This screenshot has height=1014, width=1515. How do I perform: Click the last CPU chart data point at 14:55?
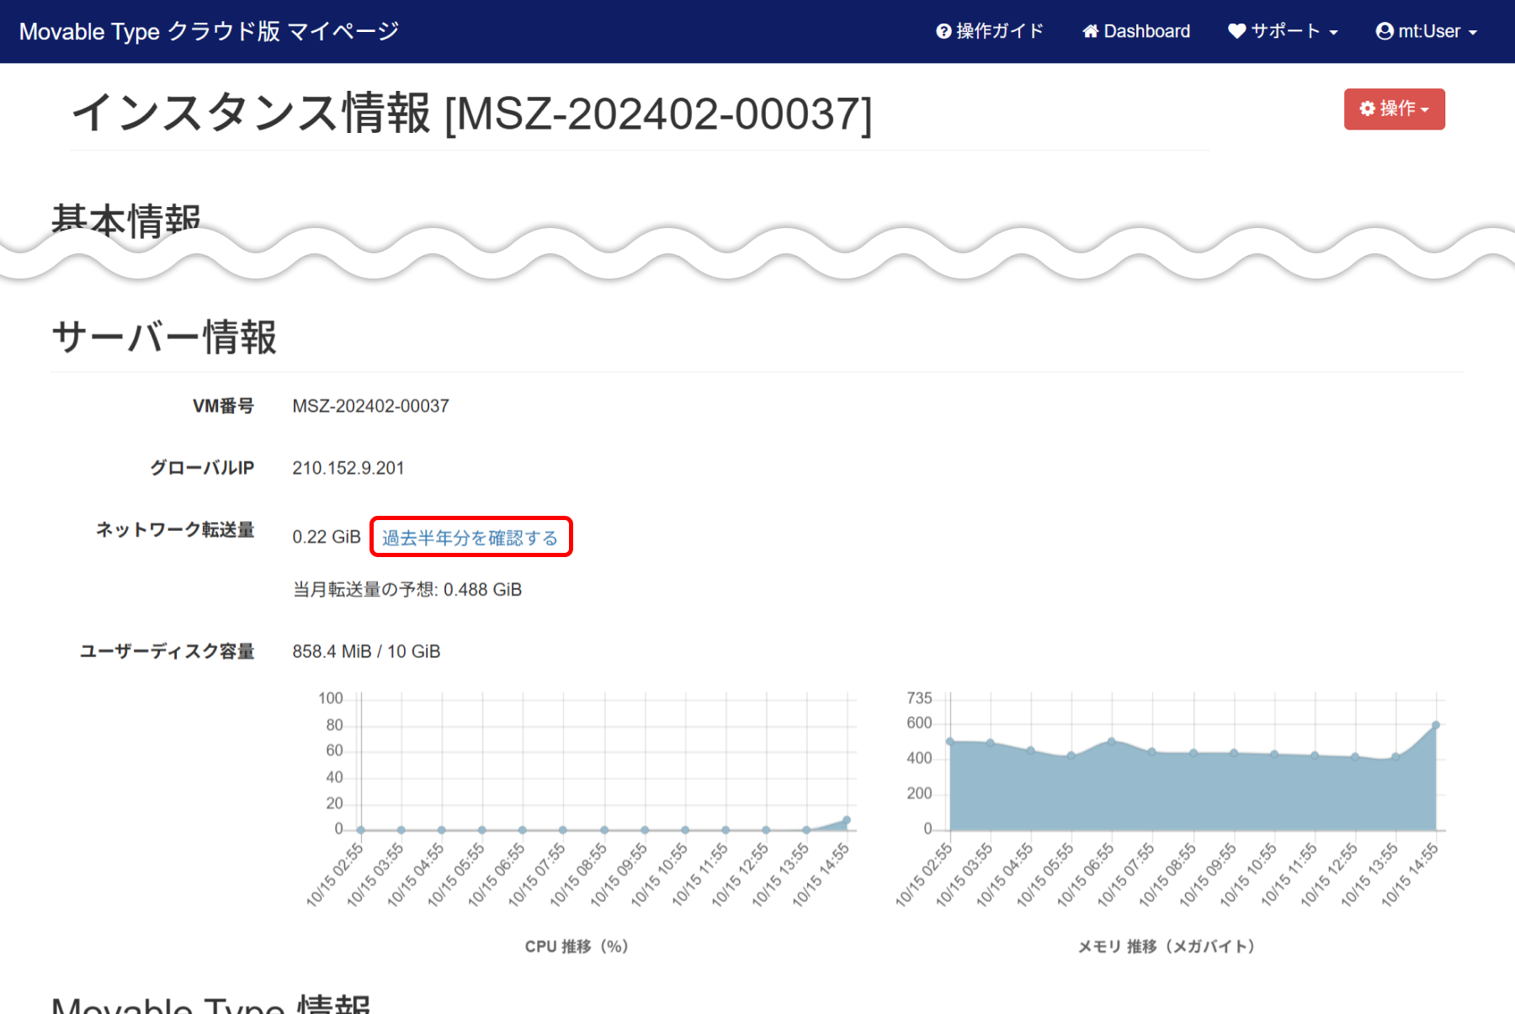847,820
